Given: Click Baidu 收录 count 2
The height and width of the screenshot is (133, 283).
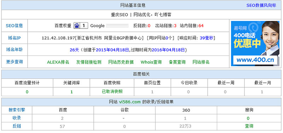Looking at the screenshot, I should point(62,118).
